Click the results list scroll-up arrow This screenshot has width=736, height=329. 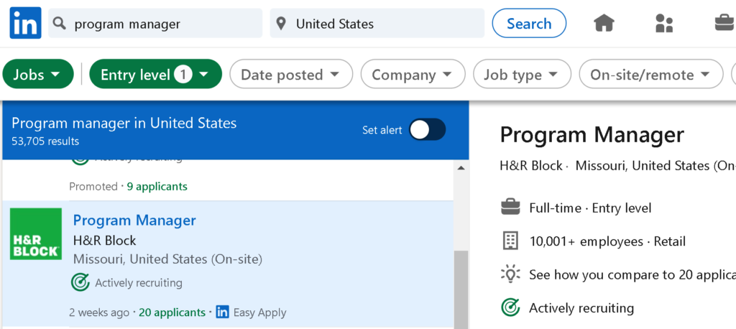pyautogui.click(x=461, y=168)
